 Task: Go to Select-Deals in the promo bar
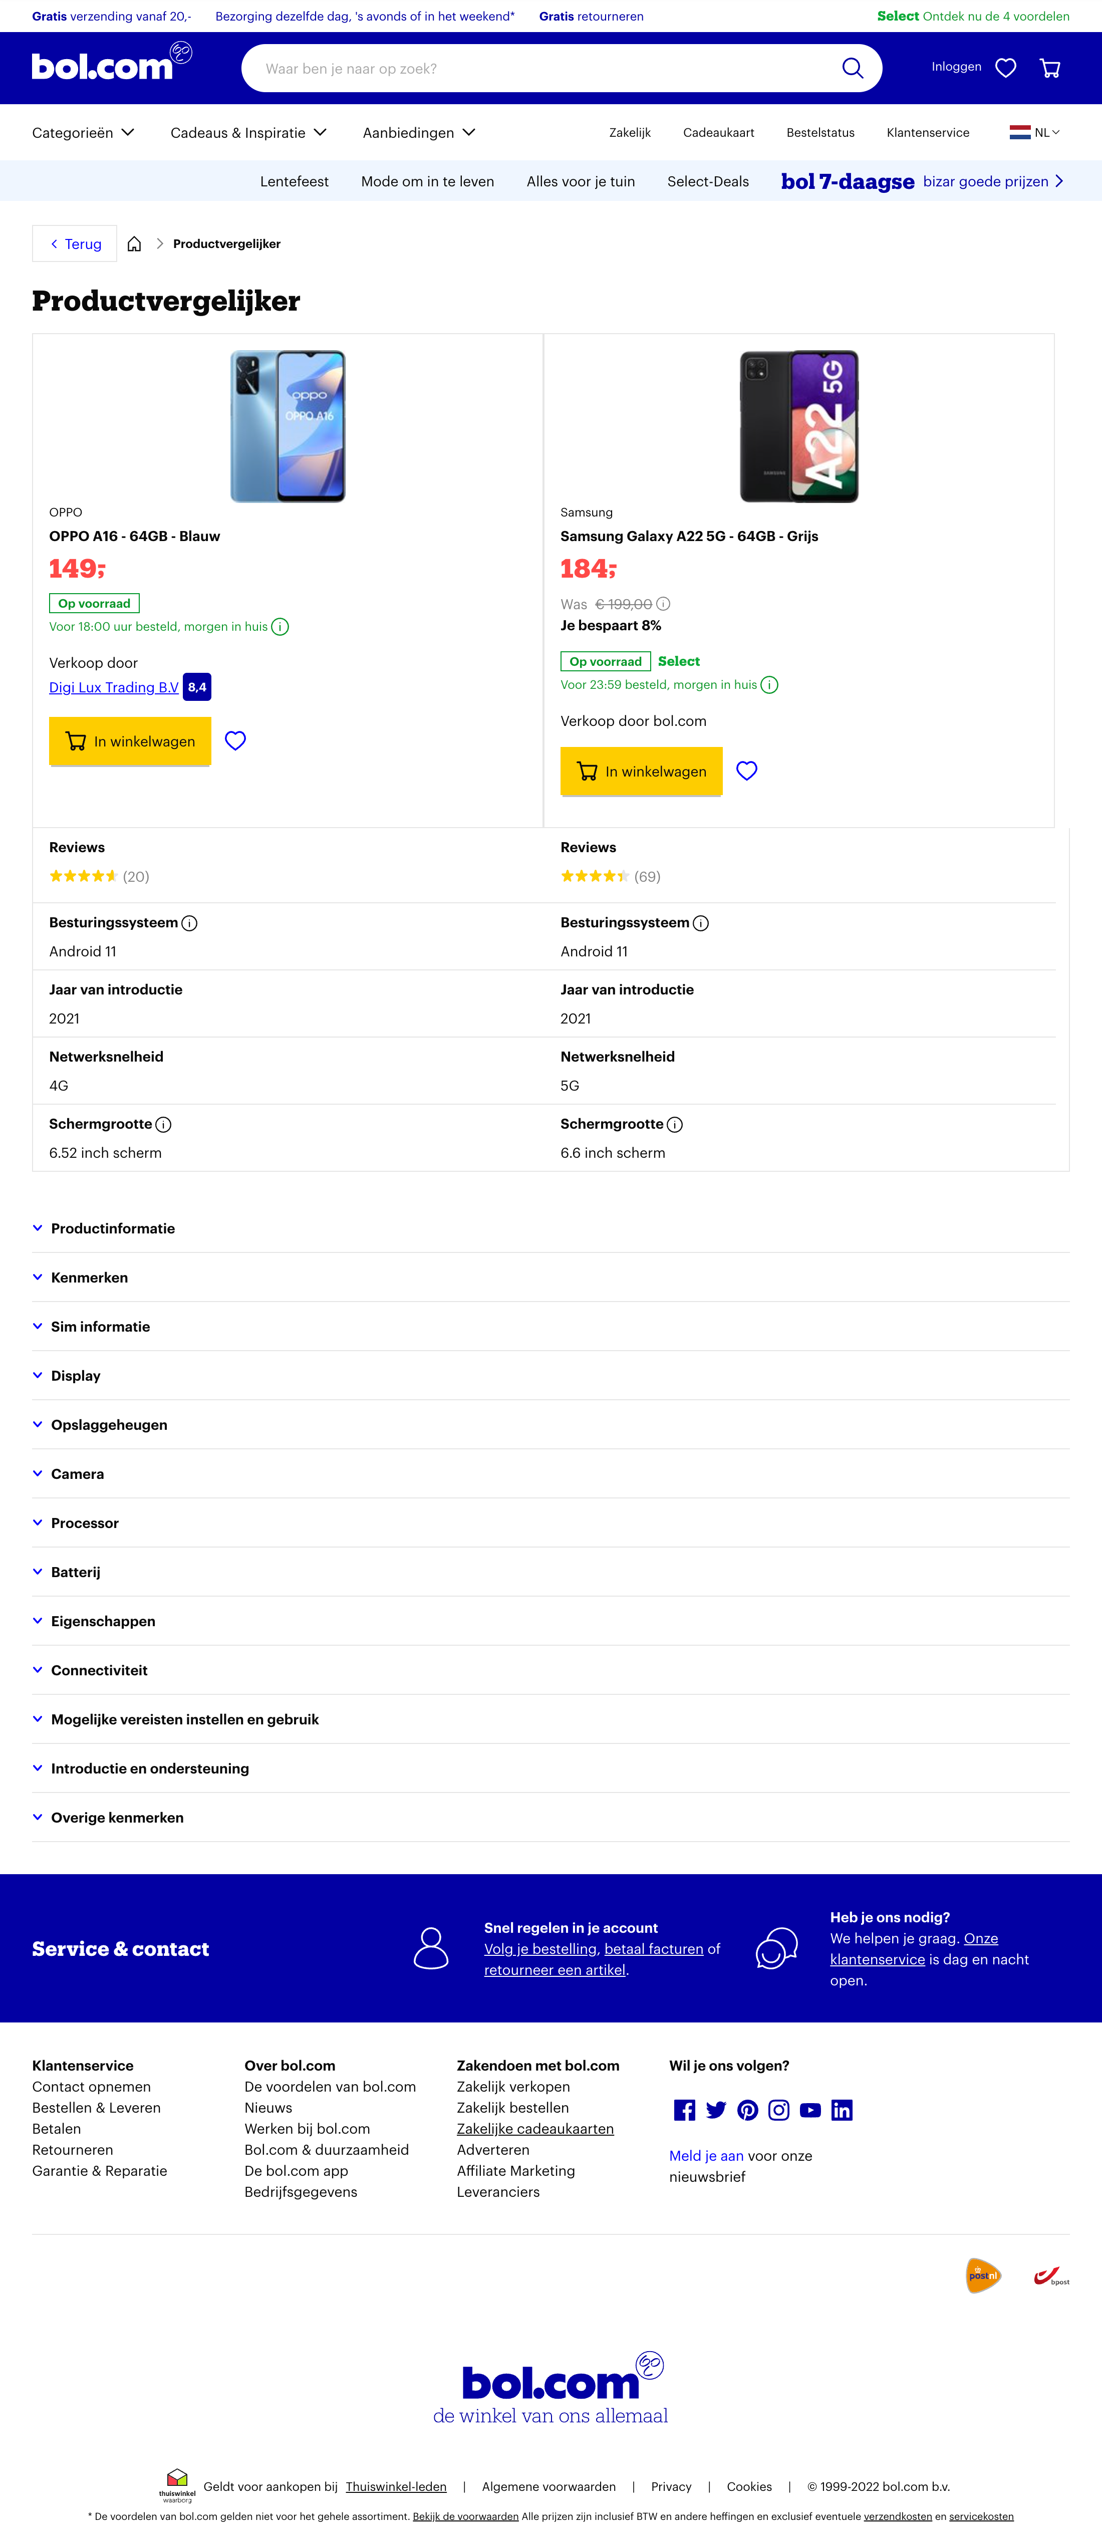click(708, 182)
